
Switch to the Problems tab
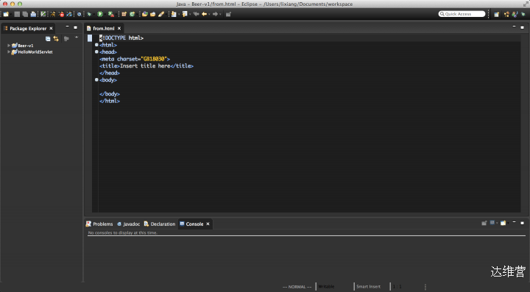99,224
